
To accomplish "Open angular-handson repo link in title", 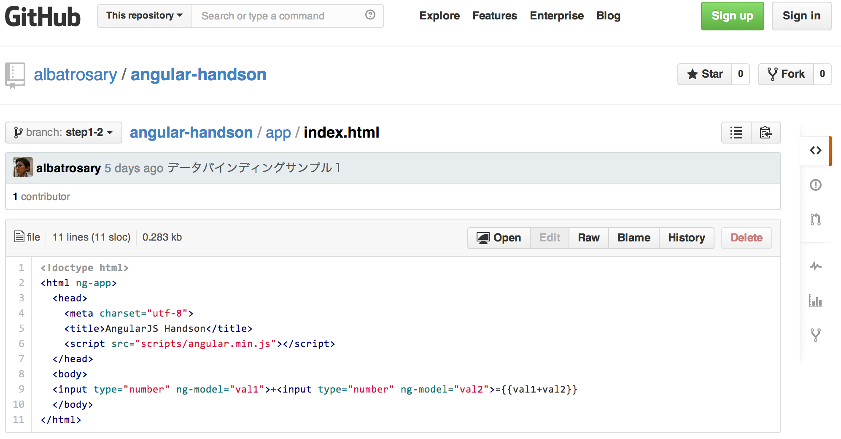I will click(198, 75).
